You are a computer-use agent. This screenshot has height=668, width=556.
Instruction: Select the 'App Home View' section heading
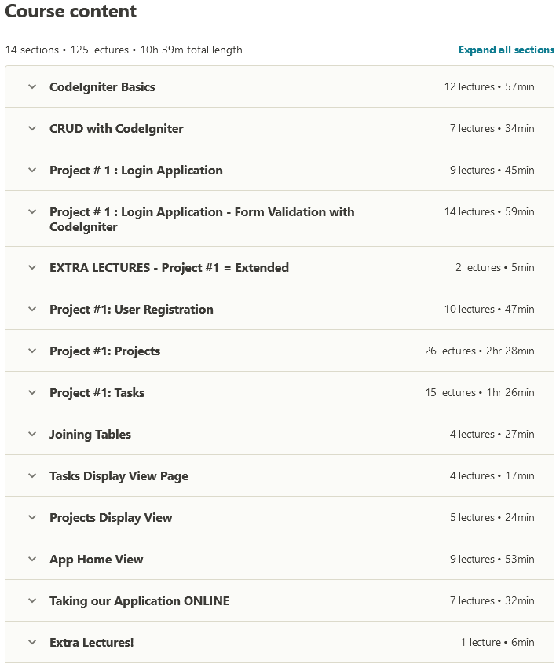[x=96, y=559]
